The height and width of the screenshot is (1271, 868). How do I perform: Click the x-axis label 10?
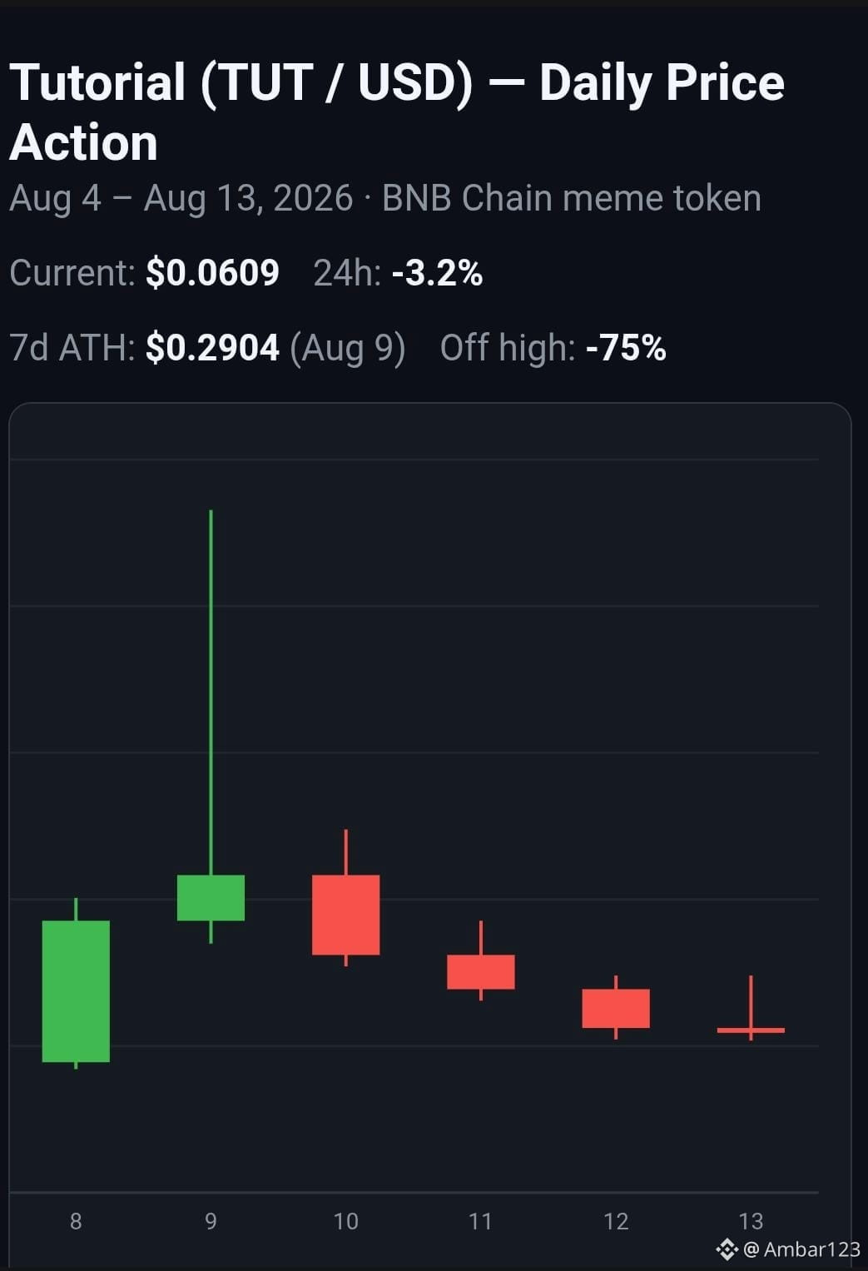(345, 1221)
